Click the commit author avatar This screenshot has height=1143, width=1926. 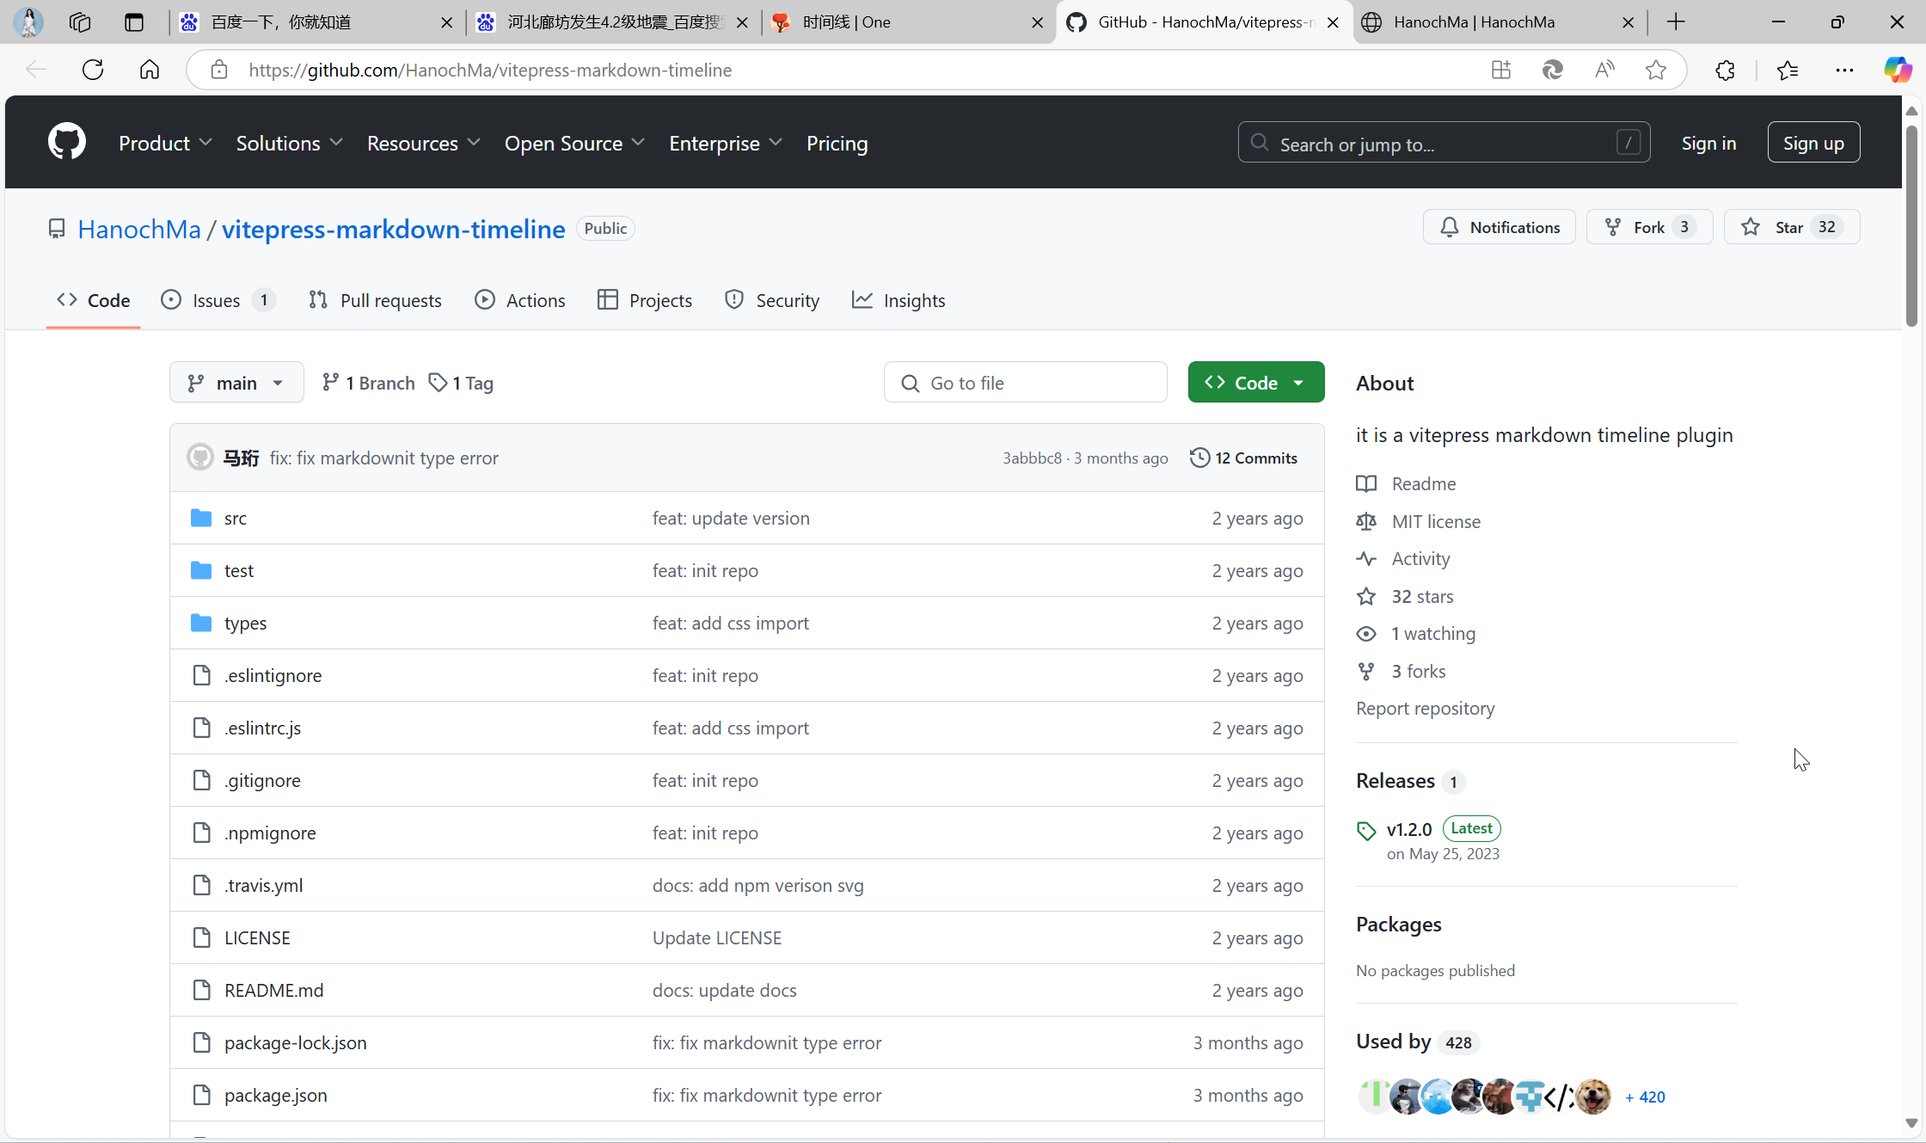point(200,457)
